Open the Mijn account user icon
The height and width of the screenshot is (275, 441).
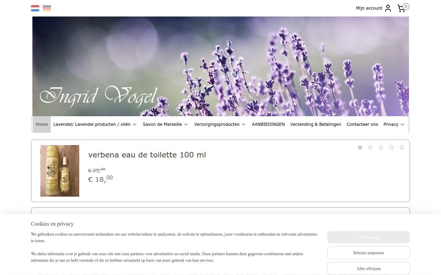(x=388, y=8)
